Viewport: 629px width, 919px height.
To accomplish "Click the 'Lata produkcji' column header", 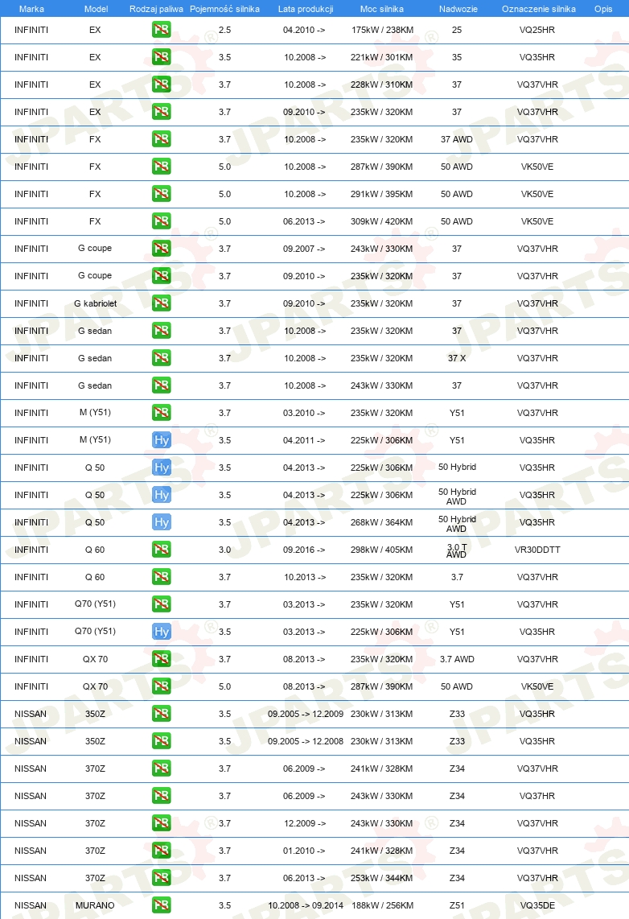I will point(306,9).
